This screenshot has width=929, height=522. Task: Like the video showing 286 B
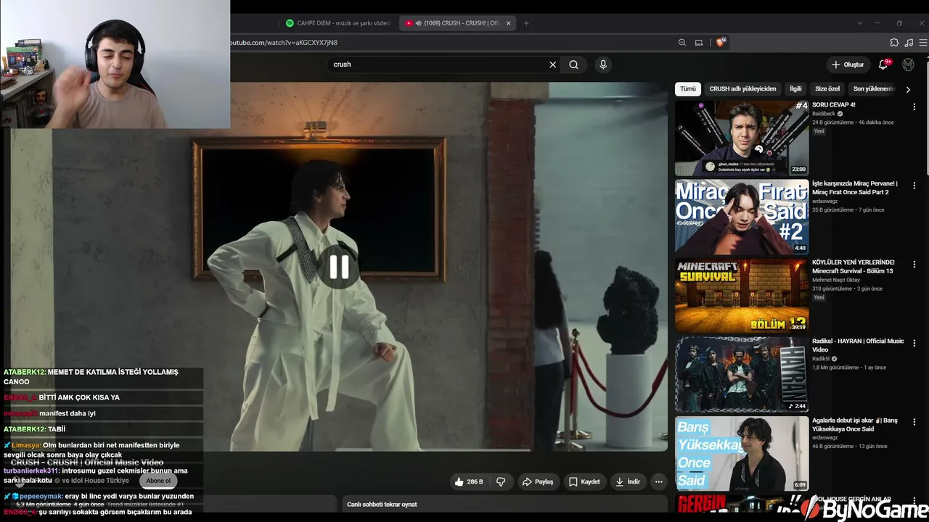pos(469,481)
